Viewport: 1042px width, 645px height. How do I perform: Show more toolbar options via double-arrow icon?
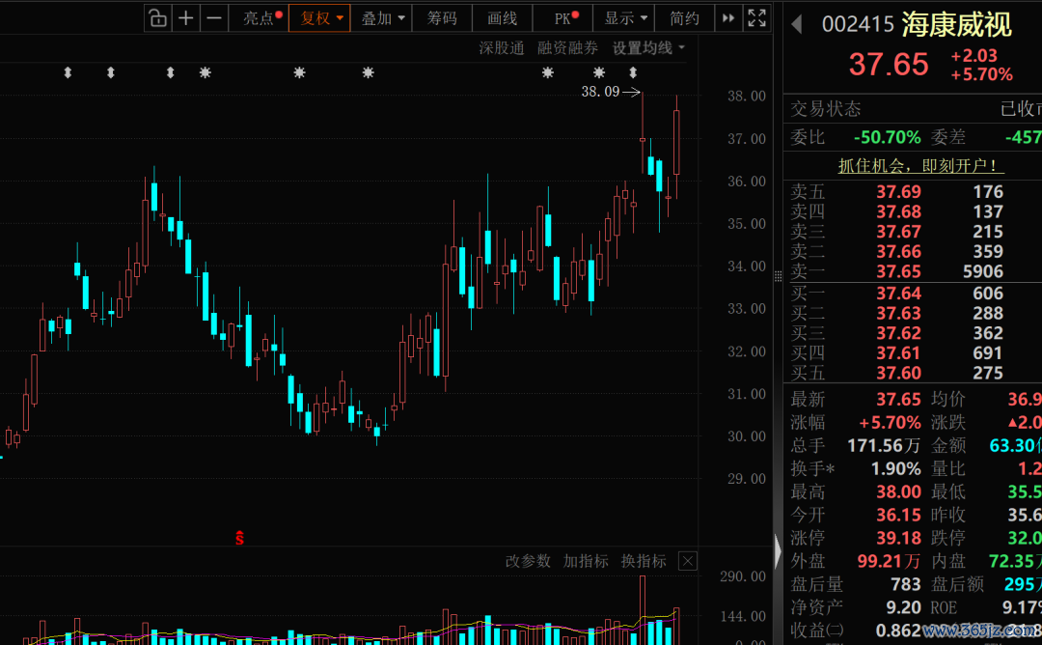click(728, 18)
